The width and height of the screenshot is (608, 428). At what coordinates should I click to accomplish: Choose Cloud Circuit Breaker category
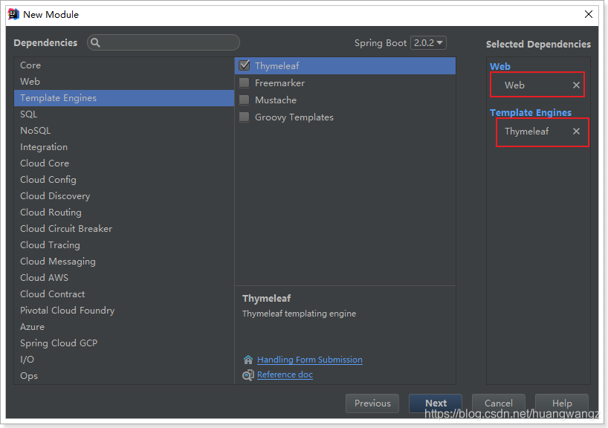click(124, 229)
